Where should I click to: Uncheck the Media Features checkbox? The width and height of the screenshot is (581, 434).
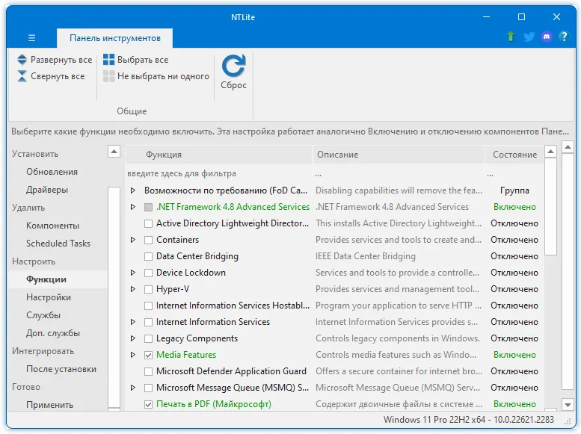tap(148, 355)
